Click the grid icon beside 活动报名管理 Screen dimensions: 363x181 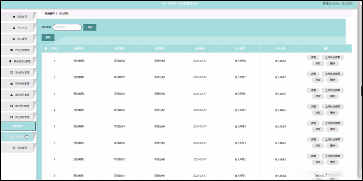12,72
